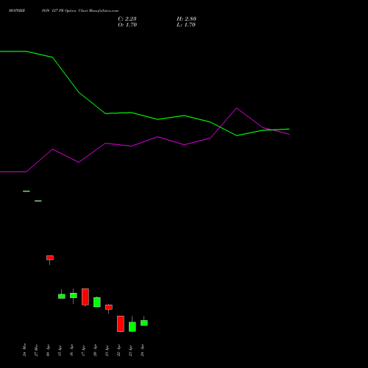The width and height of the screenshot is (368, 368).
Task: Click the '24 Mar' date axis label
Action: coord(24,350)
